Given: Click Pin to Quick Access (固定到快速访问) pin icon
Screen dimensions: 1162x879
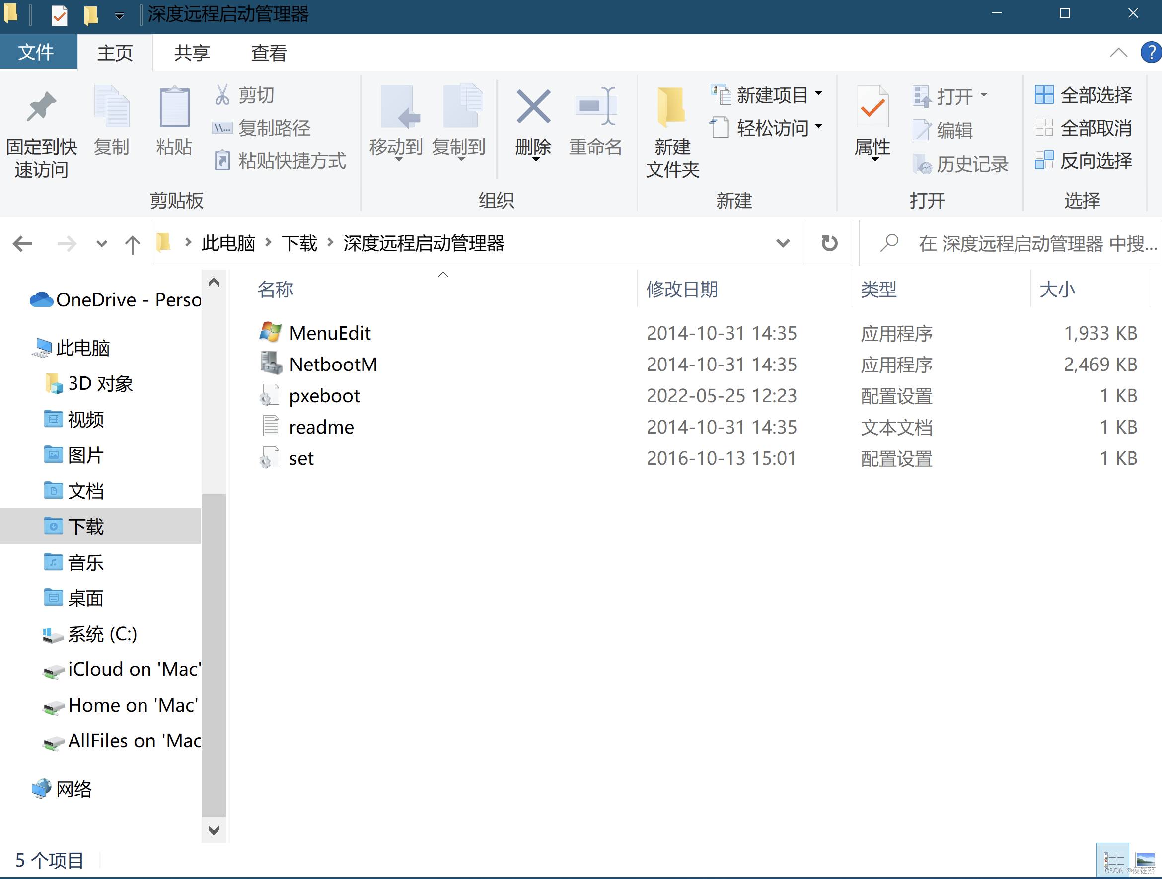Looking at the screenshot, I should (41, 107).
